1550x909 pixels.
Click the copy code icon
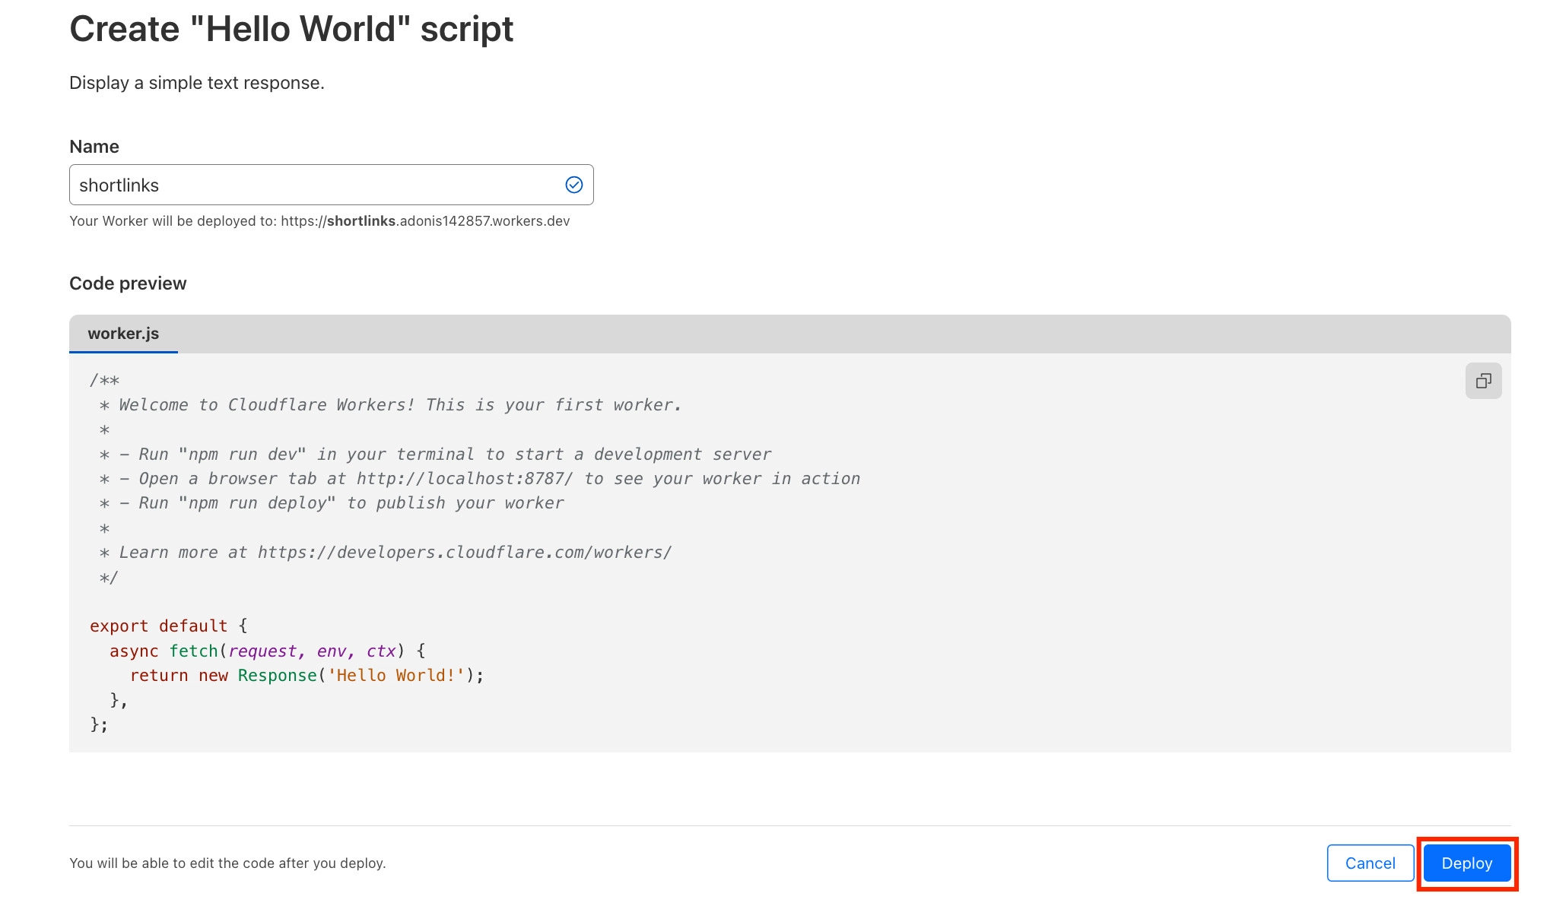pos(1483,381)
